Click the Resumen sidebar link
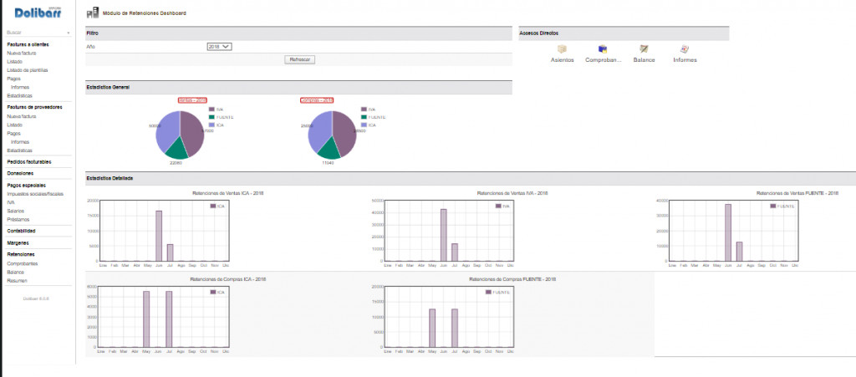 tap(18, 280)
